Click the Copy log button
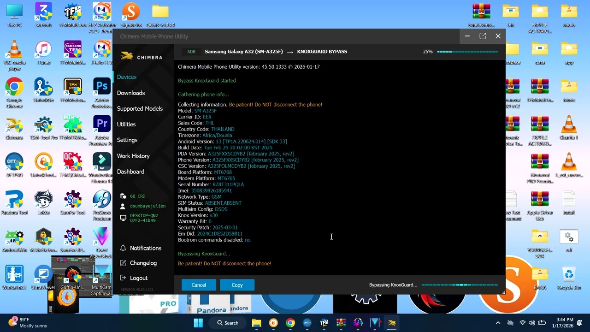Image resolution: width=590 pixels, height=332 pixels. click(237, 285)
